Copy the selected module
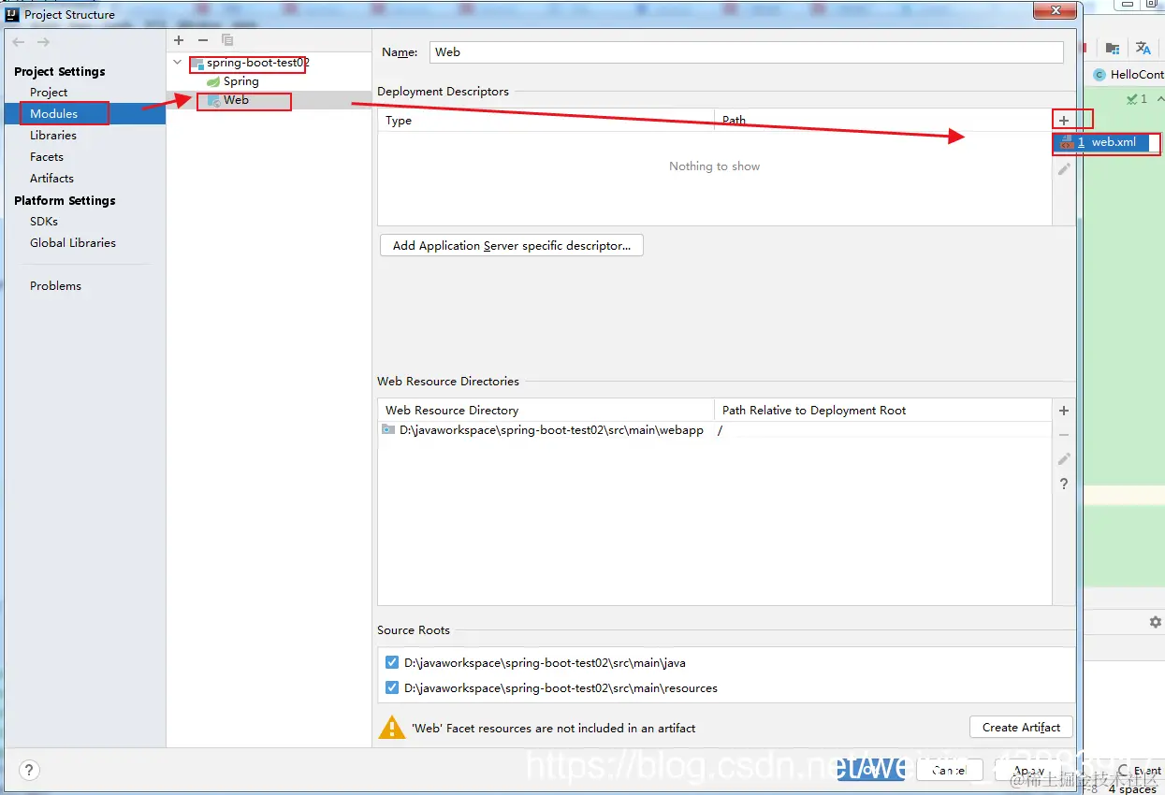The height and width of the screenshot is (795, 1165). point(227,40)
